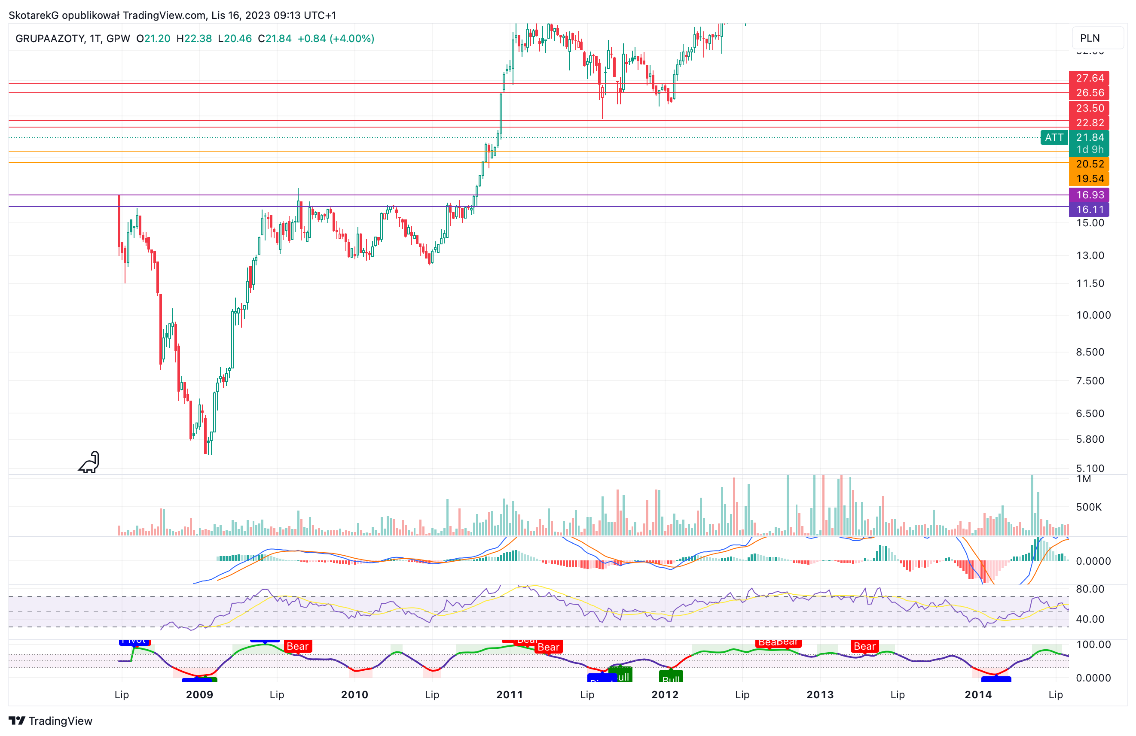Viewport: 1136px width, 736px height.
Task: Click the ATT ticker tag
Action: click(1054, 137)
